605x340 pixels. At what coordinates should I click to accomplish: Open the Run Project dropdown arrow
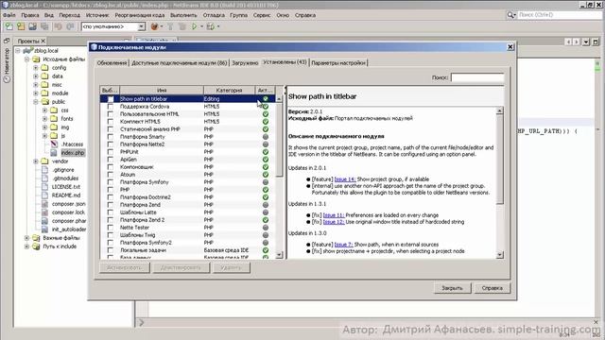click(x=201, y=26)
